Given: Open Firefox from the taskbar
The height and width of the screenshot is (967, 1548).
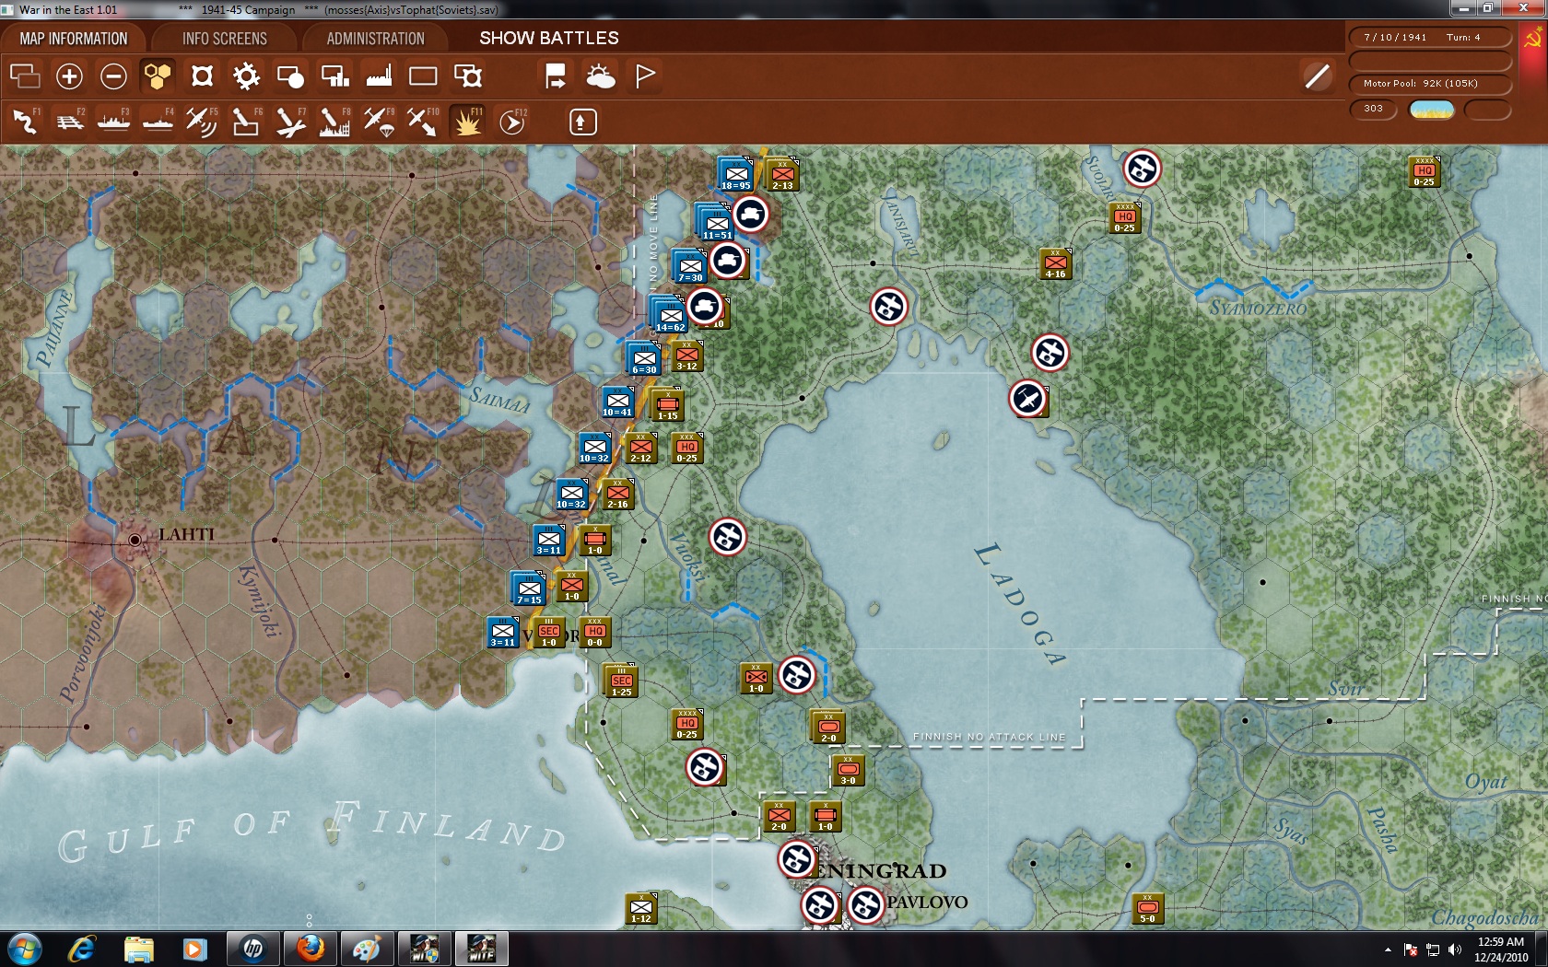Looking at the screenshot, I should 311,949.
